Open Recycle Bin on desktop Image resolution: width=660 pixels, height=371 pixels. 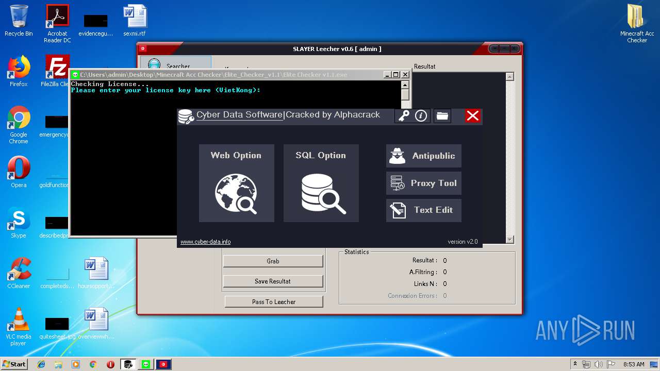tap(19, 21)
